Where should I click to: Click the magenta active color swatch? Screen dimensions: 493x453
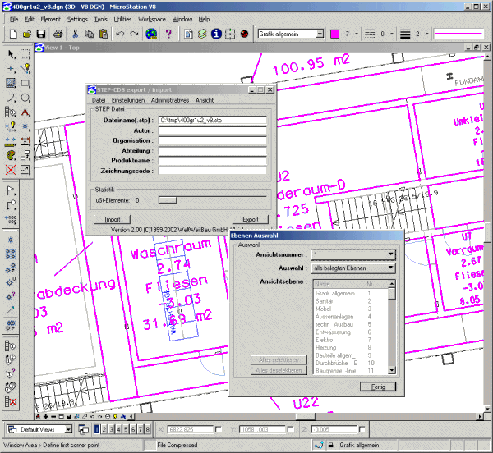(335, 34)
